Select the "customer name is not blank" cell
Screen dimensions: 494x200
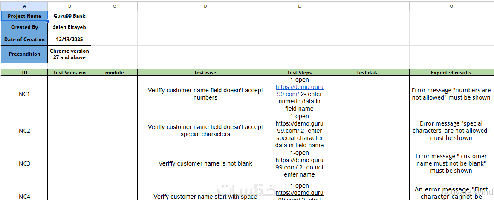[x=205, y=163]
